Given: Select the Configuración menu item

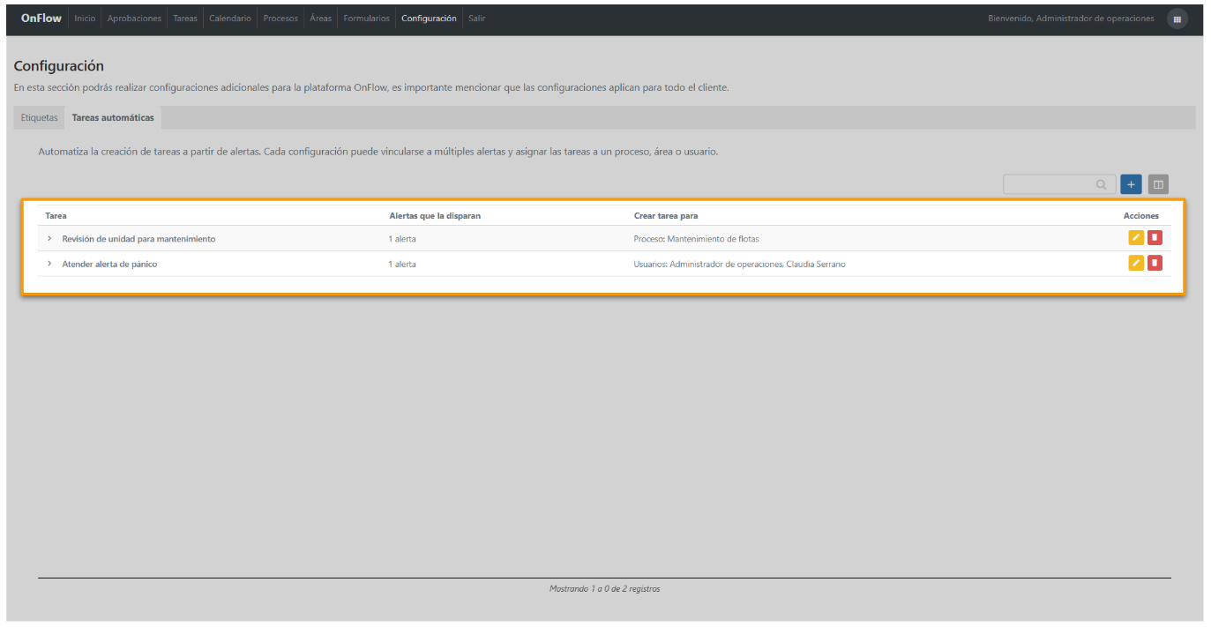Looking at the screenshot, I should pyautogui.click(x=429, y=19).
